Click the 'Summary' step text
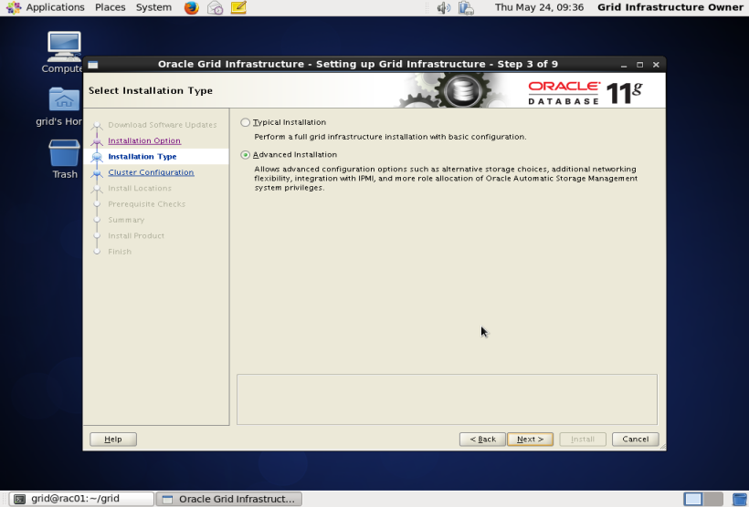 click(x=126, y=220)
